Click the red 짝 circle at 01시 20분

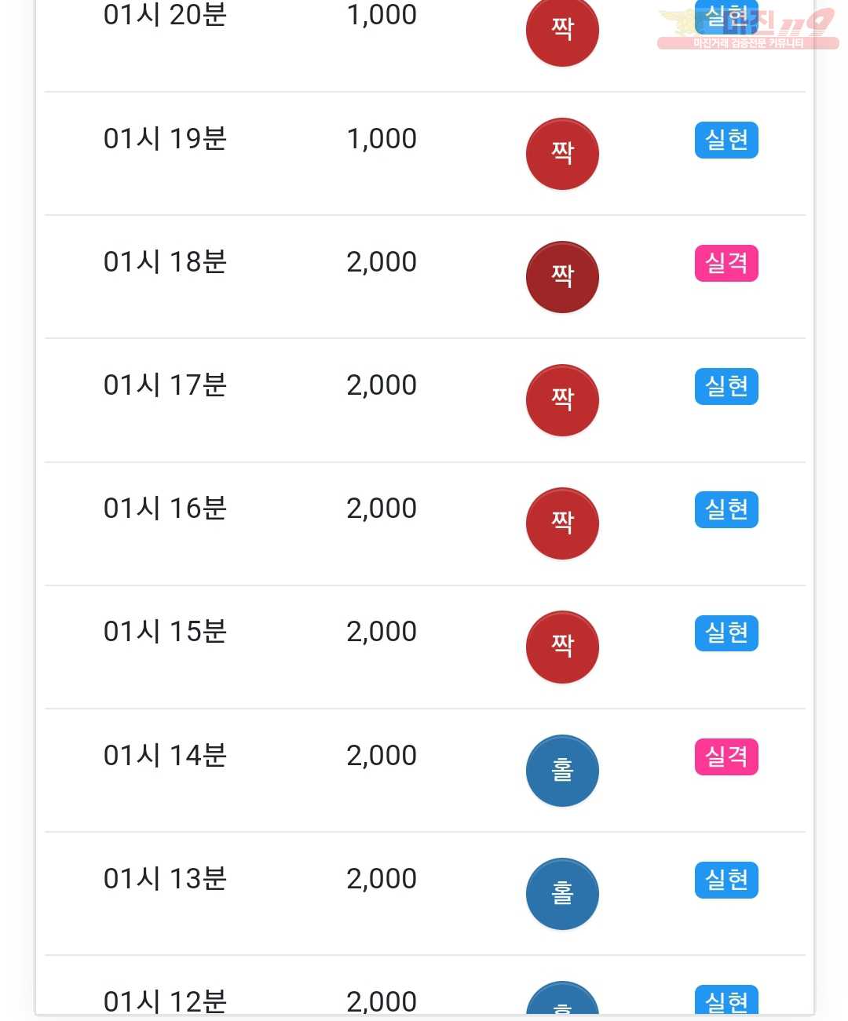(562, 31)
